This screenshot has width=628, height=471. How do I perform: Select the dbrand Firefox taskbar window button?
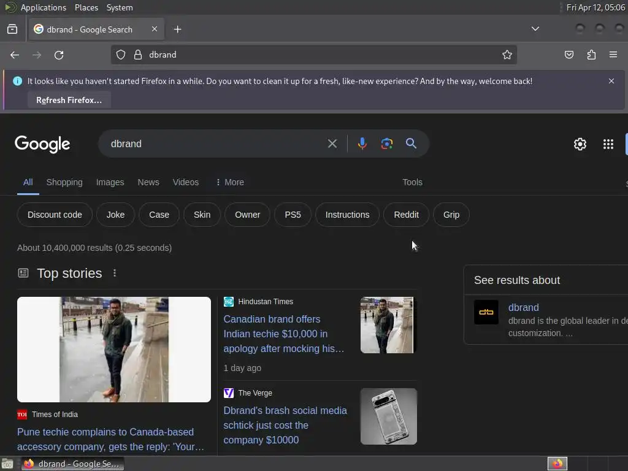(73, 464)
